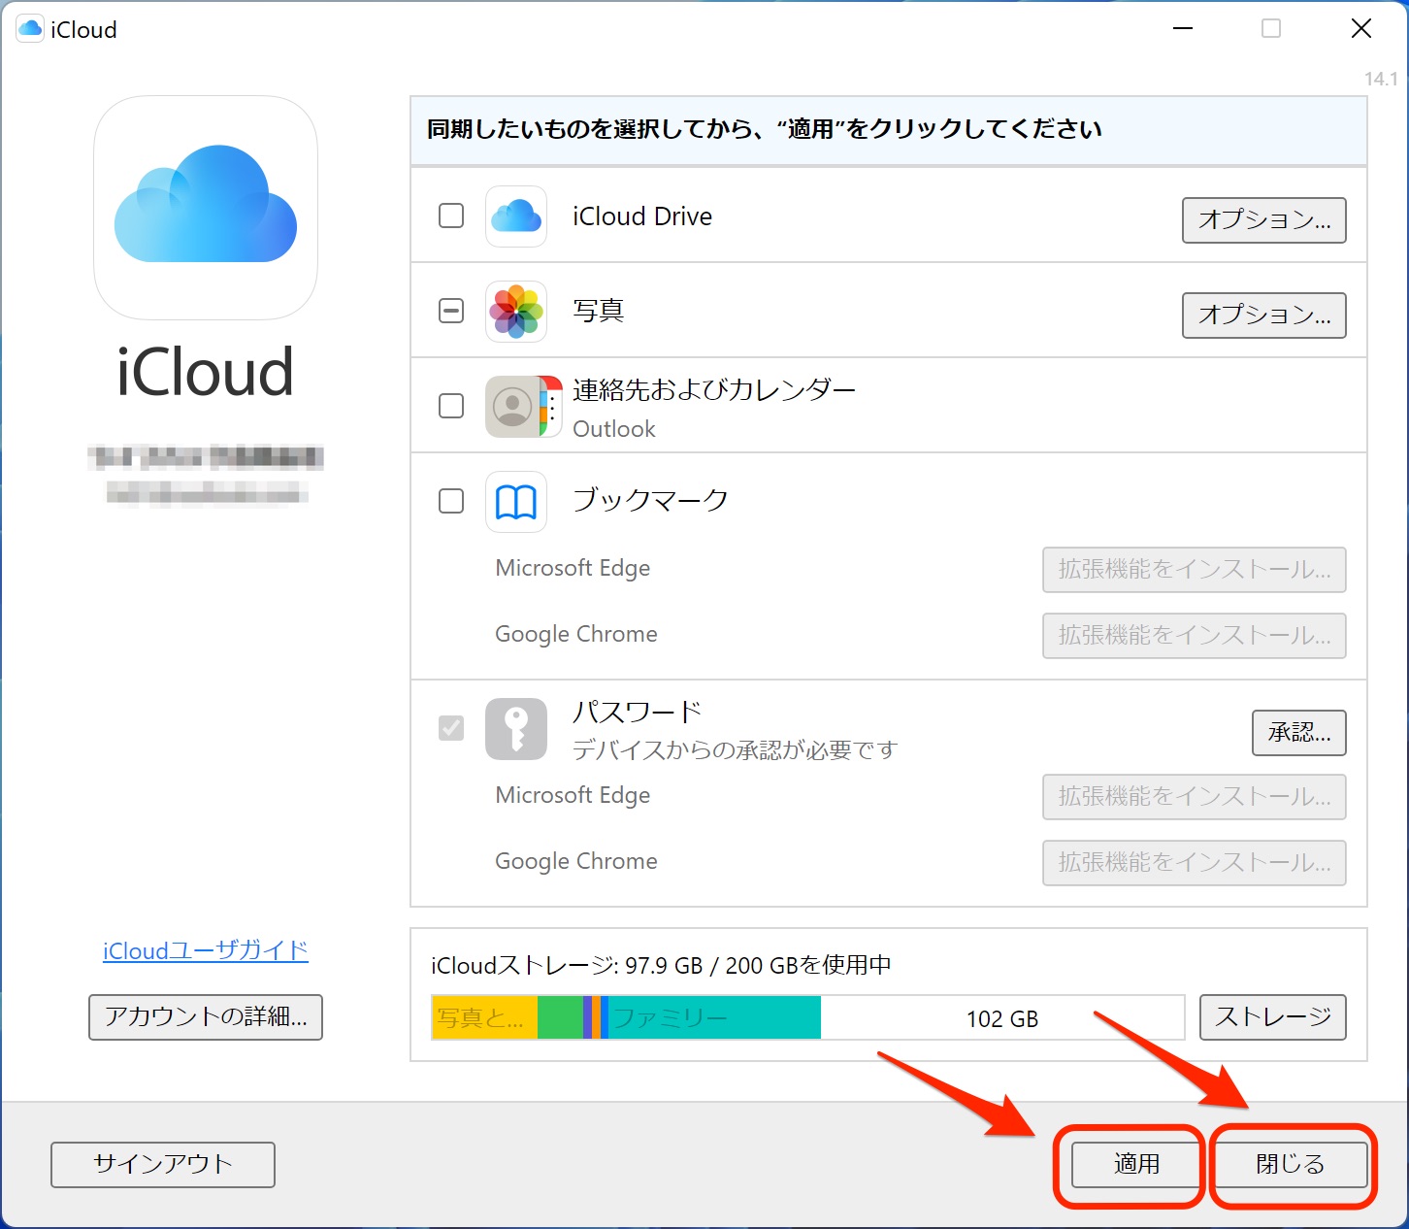Click the Outlook label under contacts

point(614,429)
